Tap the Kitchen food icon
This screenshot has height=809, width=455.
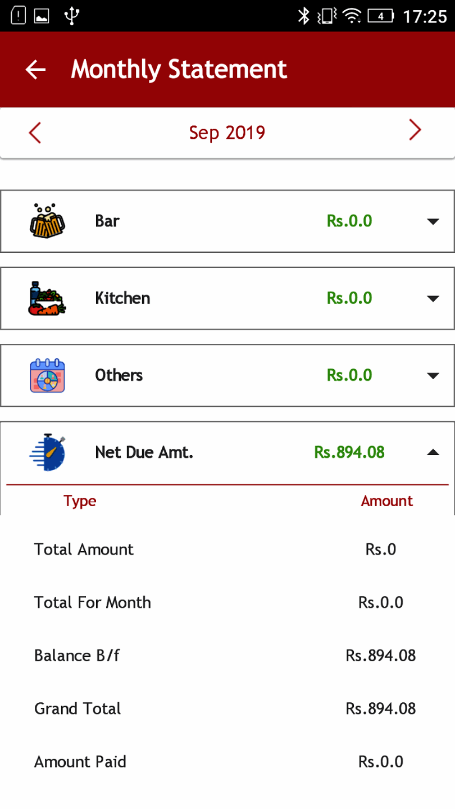click(x=47, y=298)
